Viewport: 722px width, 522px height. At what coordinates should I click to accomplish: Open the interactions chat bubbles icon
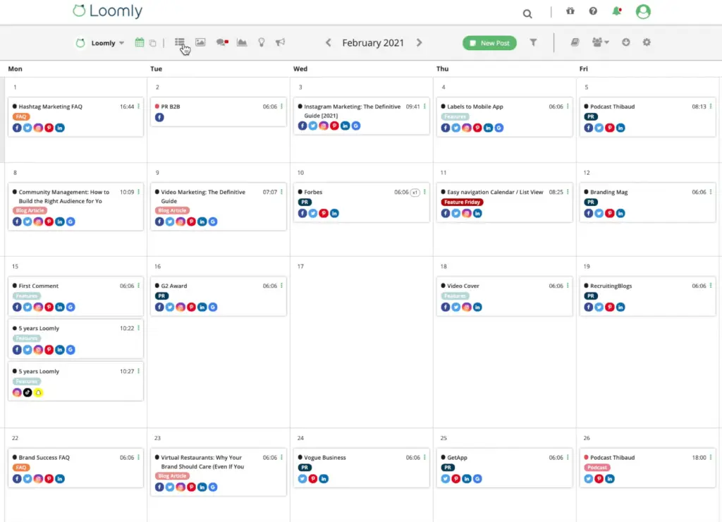pyautogui.click(x=222, y=42)
